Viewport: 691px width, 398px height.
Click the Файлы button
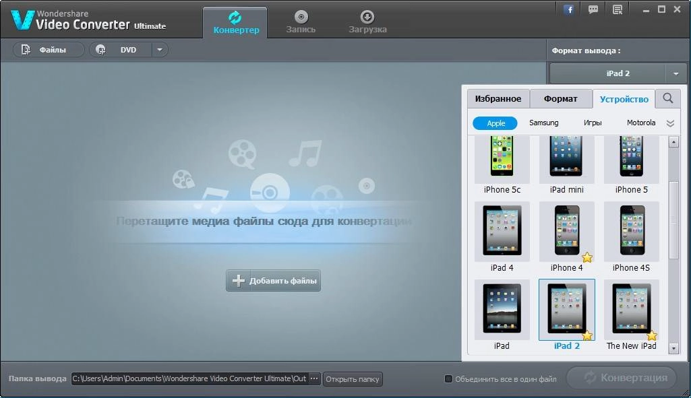(48, 50)
